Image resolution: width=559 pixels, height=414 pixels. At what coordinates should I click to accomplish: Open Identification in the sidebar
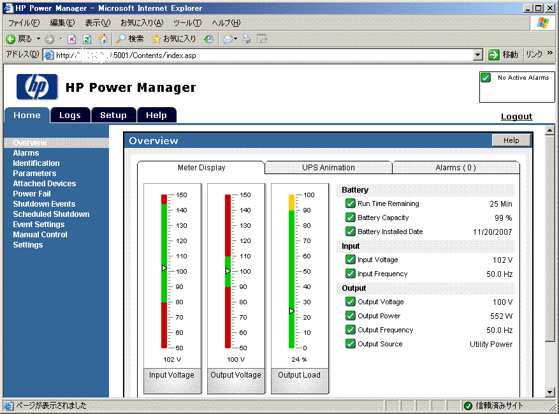36,163
